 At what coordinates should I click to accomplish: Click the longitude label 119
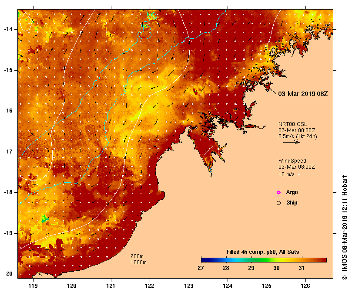tap(33, 286)
